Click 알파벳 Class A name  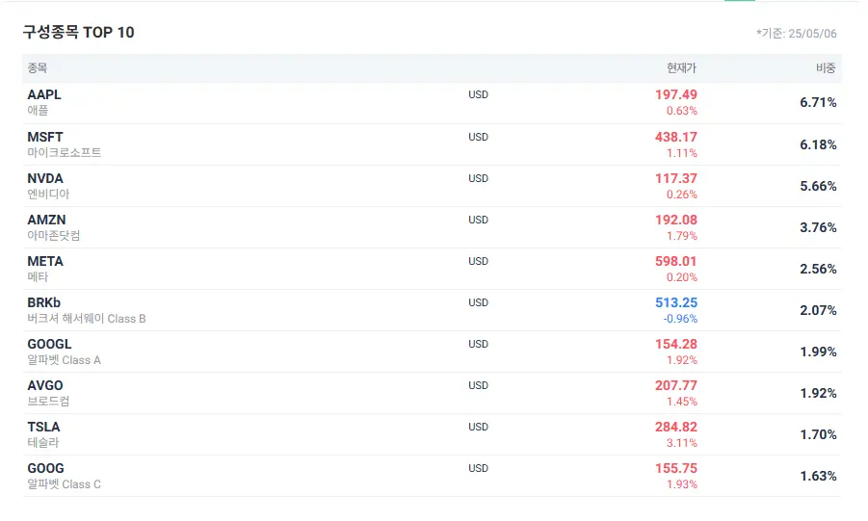tap(65, 360)
